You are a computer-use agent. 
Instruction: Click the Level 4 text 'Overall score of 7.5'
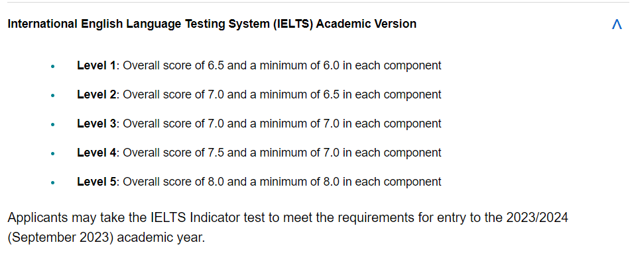coord(173,153)
